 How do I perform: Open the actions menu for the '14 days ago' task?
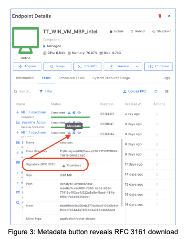157,175
